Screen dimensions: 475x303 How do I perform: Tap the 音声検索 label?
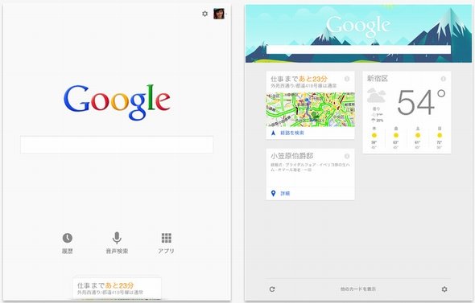pyautogui.click(x=117, y=251)
